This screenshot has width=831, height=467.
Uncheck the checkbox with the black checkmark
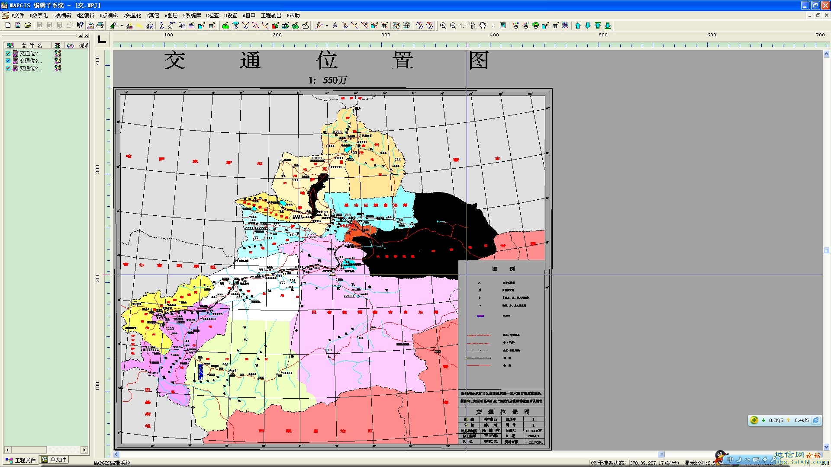coord(8,53)
